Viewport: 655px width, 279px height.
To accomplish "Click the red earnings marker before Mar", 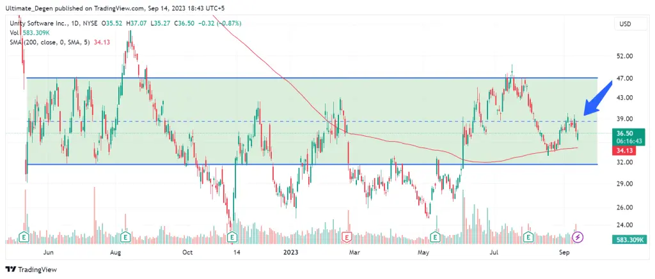I will point(347,238).
